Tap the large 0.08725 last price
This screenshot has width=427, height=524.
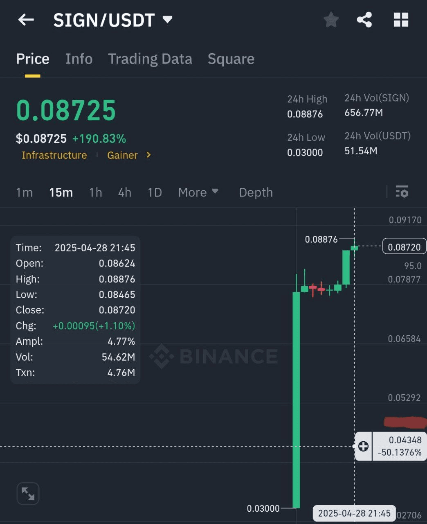click(66, 111)
